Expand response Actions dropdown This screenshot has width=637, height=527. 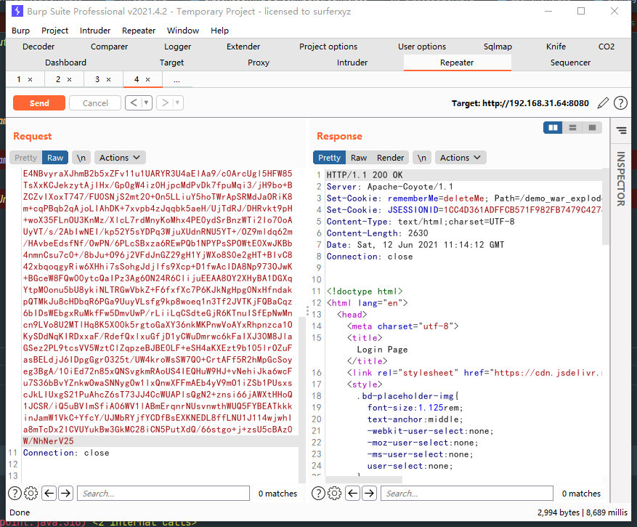460,158
